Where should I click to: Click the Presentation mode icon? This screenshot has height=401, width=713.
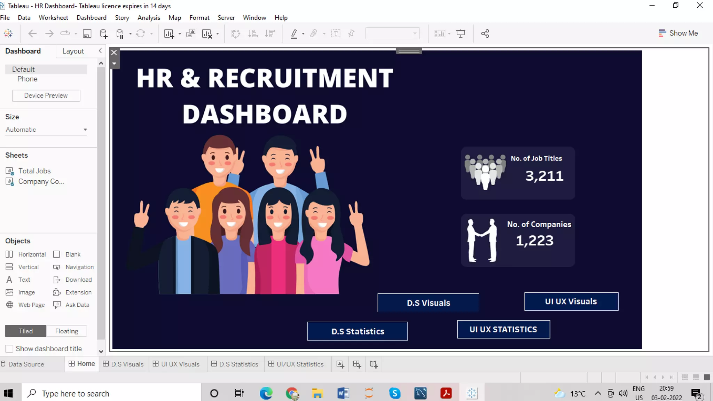[461, 33]
